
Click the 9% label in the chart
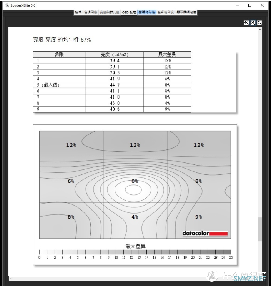199,217
